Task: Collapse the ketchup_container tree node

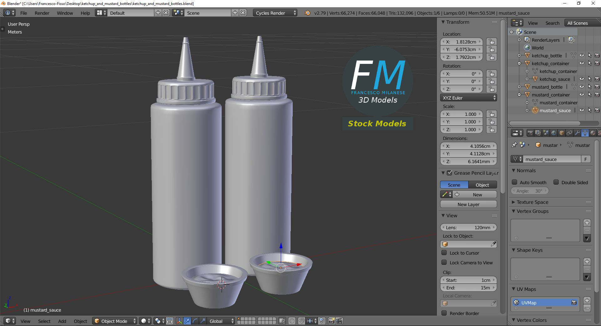Action: point(519,63)
